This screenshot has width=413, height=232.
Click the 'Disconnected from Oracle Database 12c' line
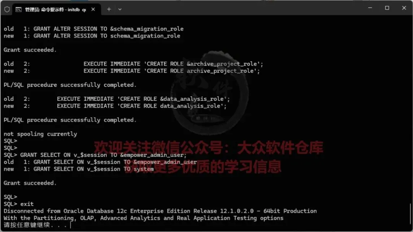point(160,211)
